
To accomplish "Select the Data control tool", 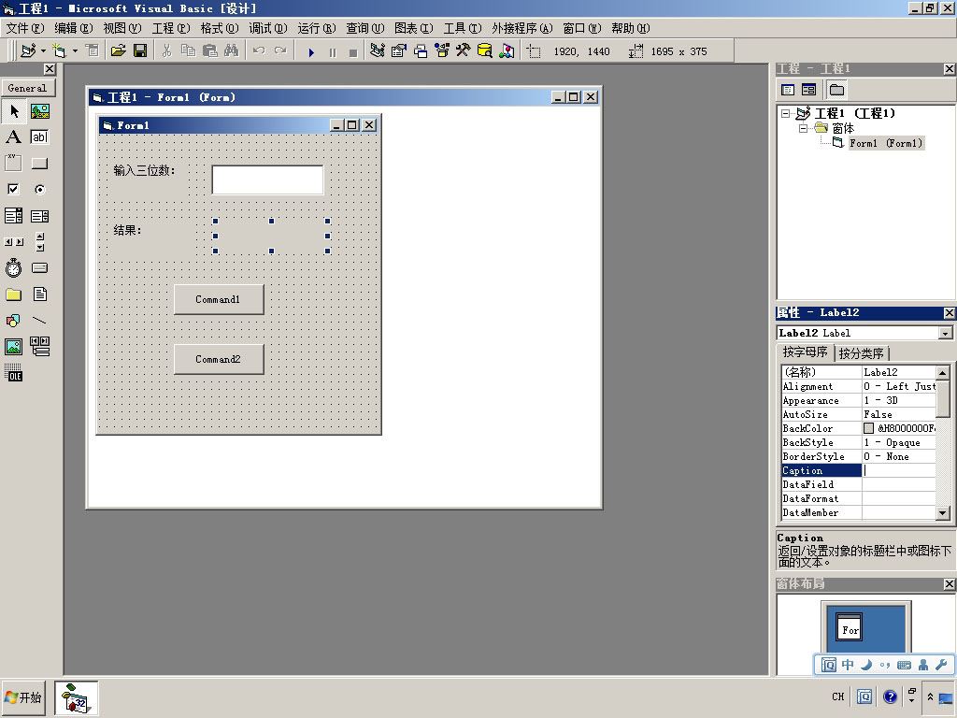I will tap(39, 346).
